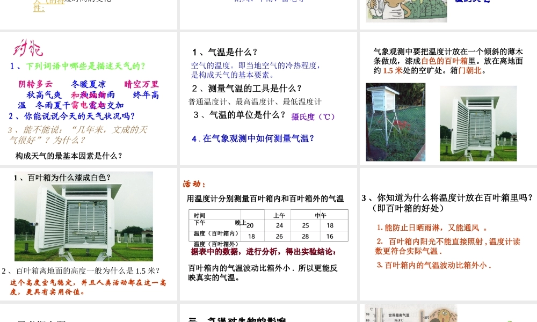Click the phrase 雷电交加
The width and height of the screenshot is (537, 322).
(106, 105)
